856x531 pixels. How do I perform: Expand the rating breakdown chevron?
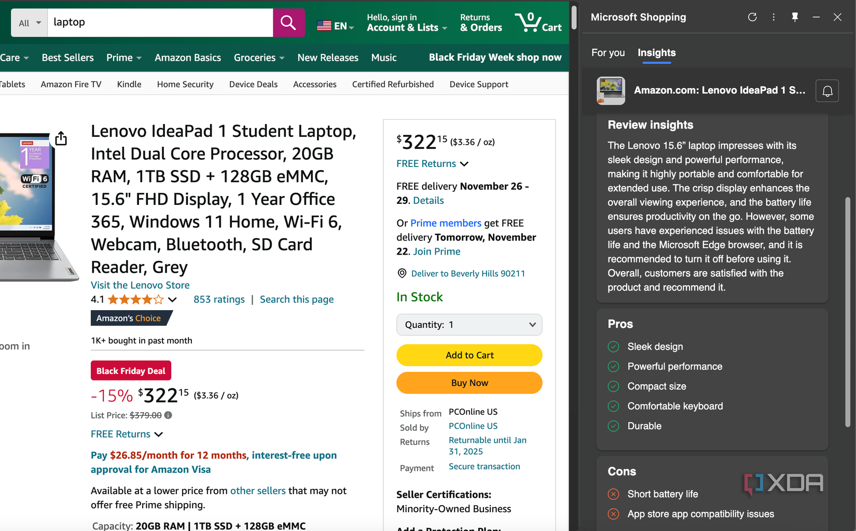pyautogui.click(x=173, y=299)
